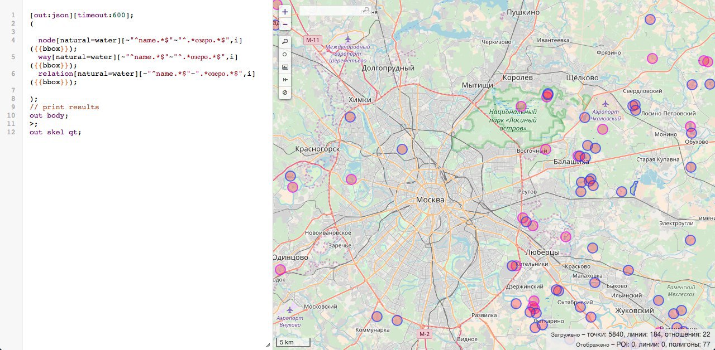Place cursor in the out body; line
715x350 pixels.
49,115
